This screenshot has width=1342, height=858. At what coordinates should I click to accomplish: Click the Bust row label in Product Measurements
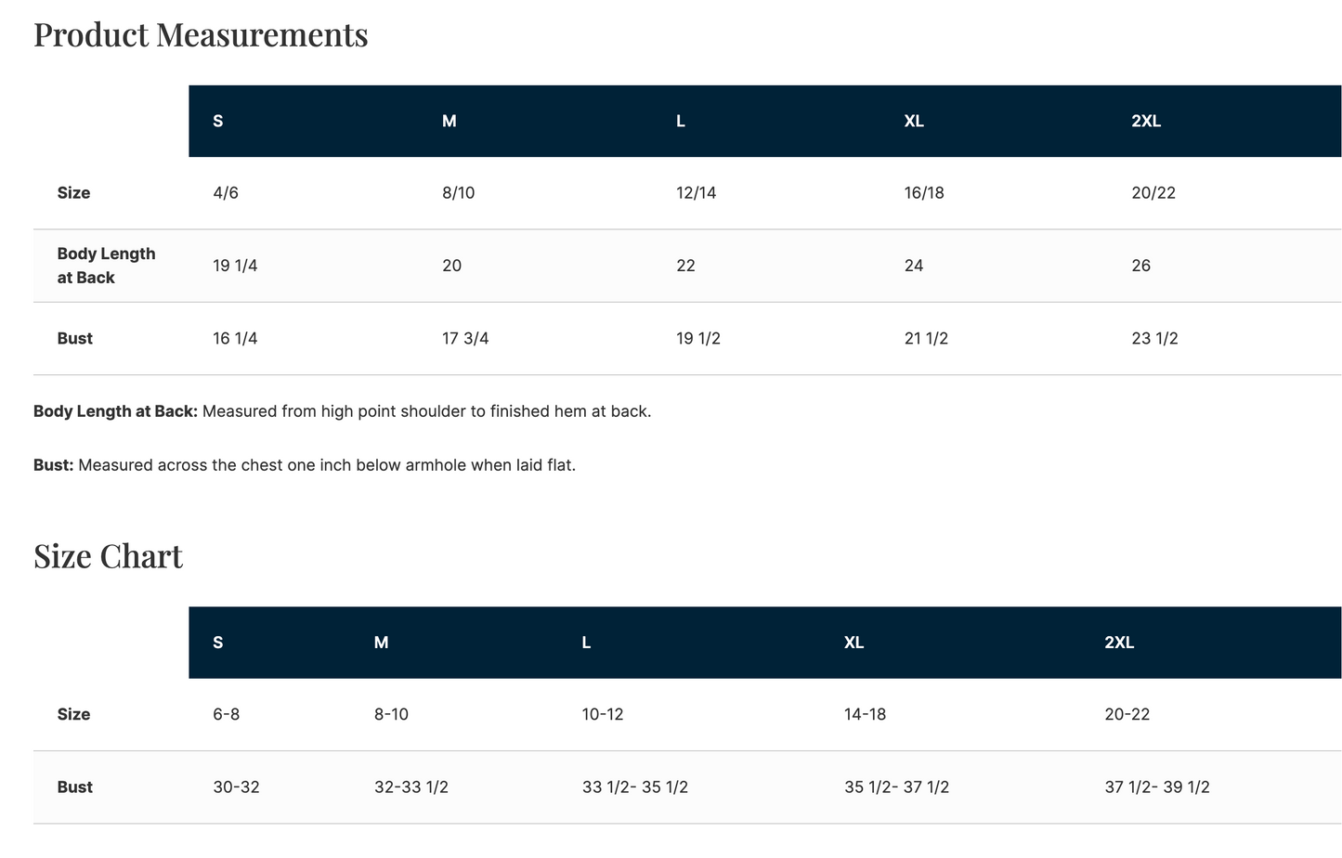[x=74, y=339]
